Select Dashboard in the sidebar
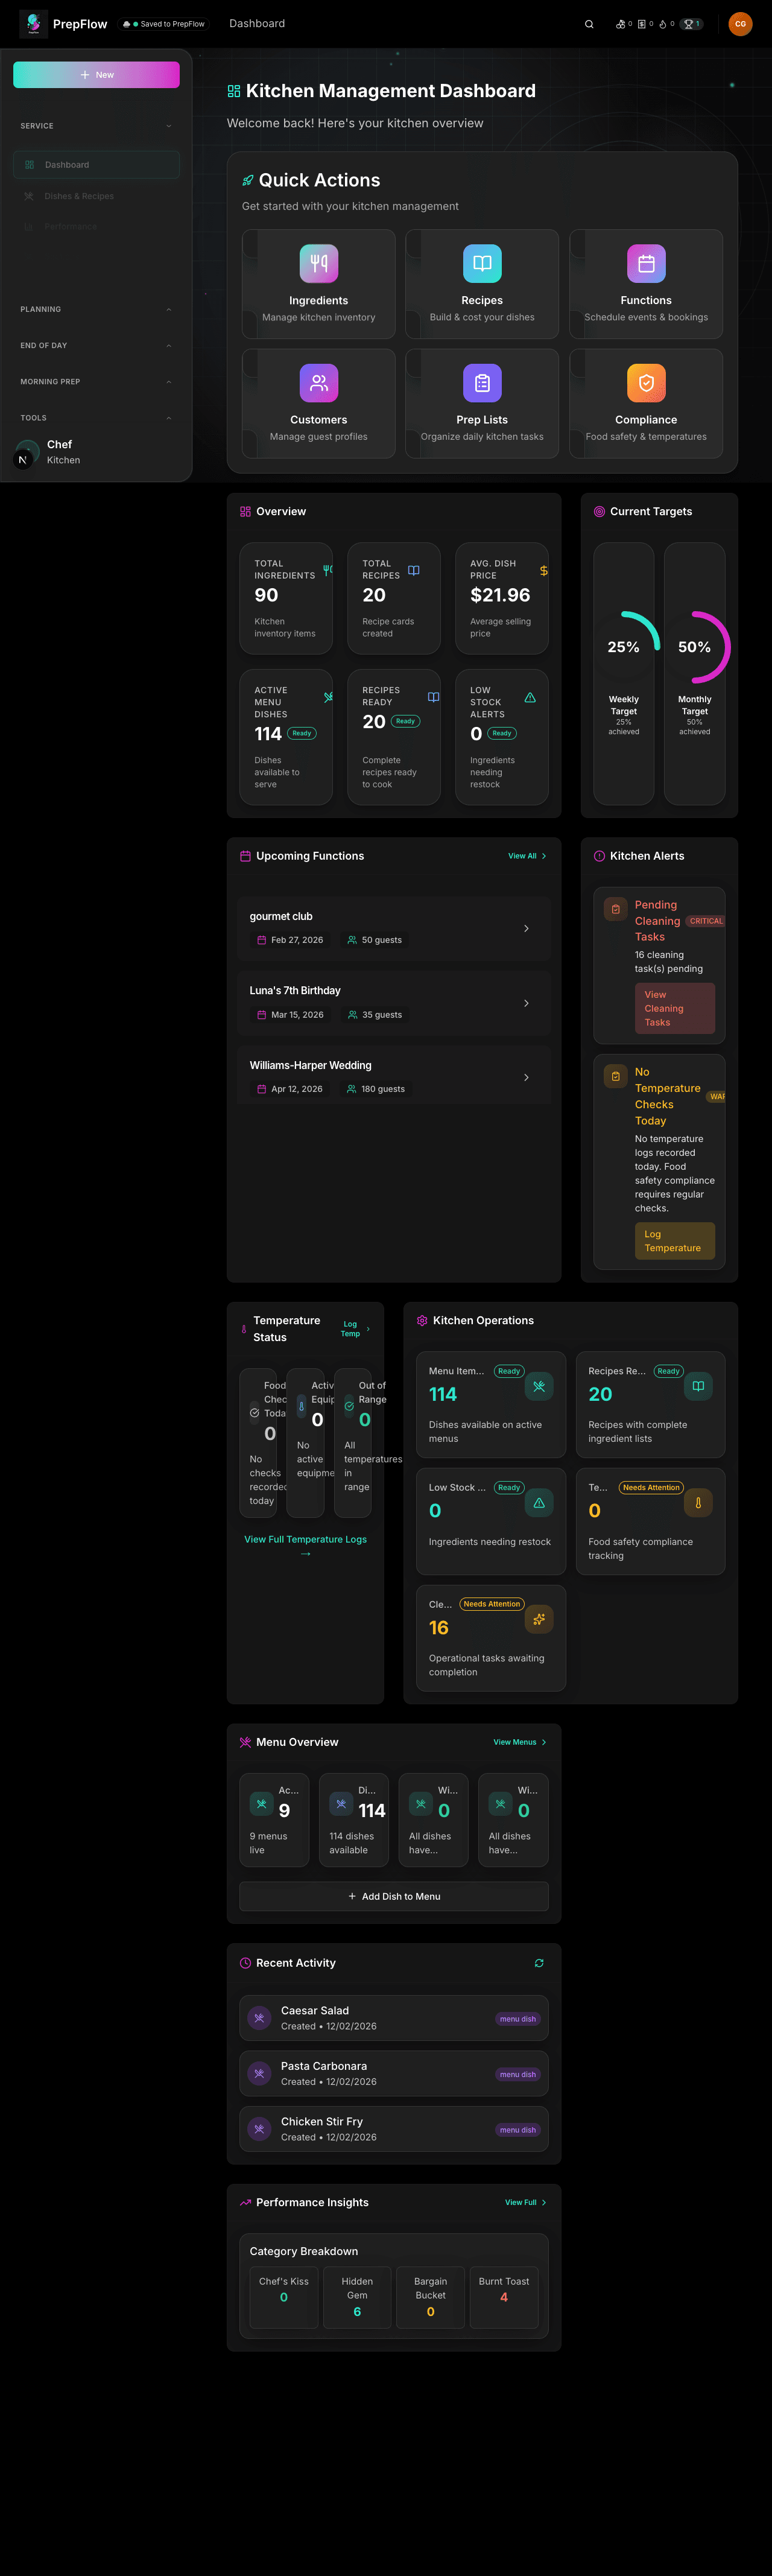The height and width of the screenshot is (2576, 772). point(96,165)
